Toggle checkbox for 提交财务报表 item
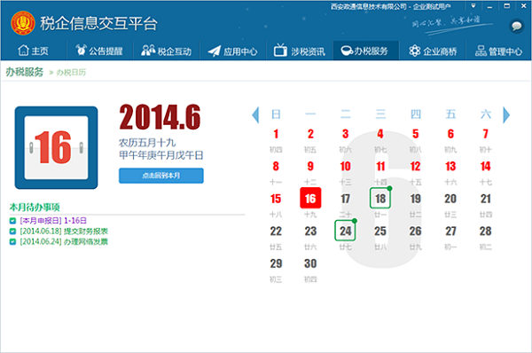This screenshot has width=532, height=353. (12, 231)
